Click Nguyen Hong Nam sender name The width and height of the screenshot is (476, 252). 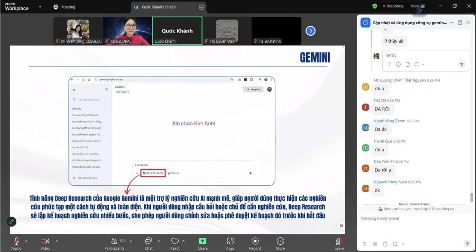point(390,182)
